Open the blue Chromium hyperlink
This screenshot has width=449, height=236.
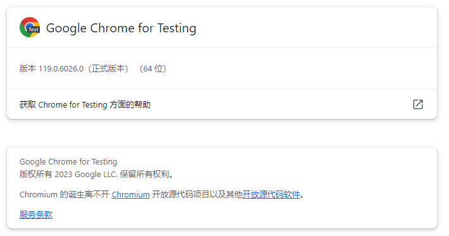point(130,194)
